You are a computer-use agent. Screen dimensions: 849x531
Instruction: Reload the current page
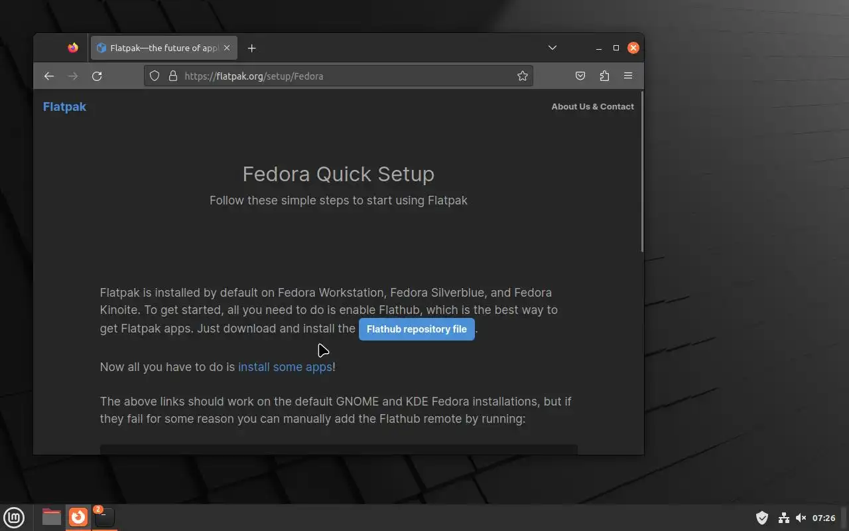(x=97, y=76)
